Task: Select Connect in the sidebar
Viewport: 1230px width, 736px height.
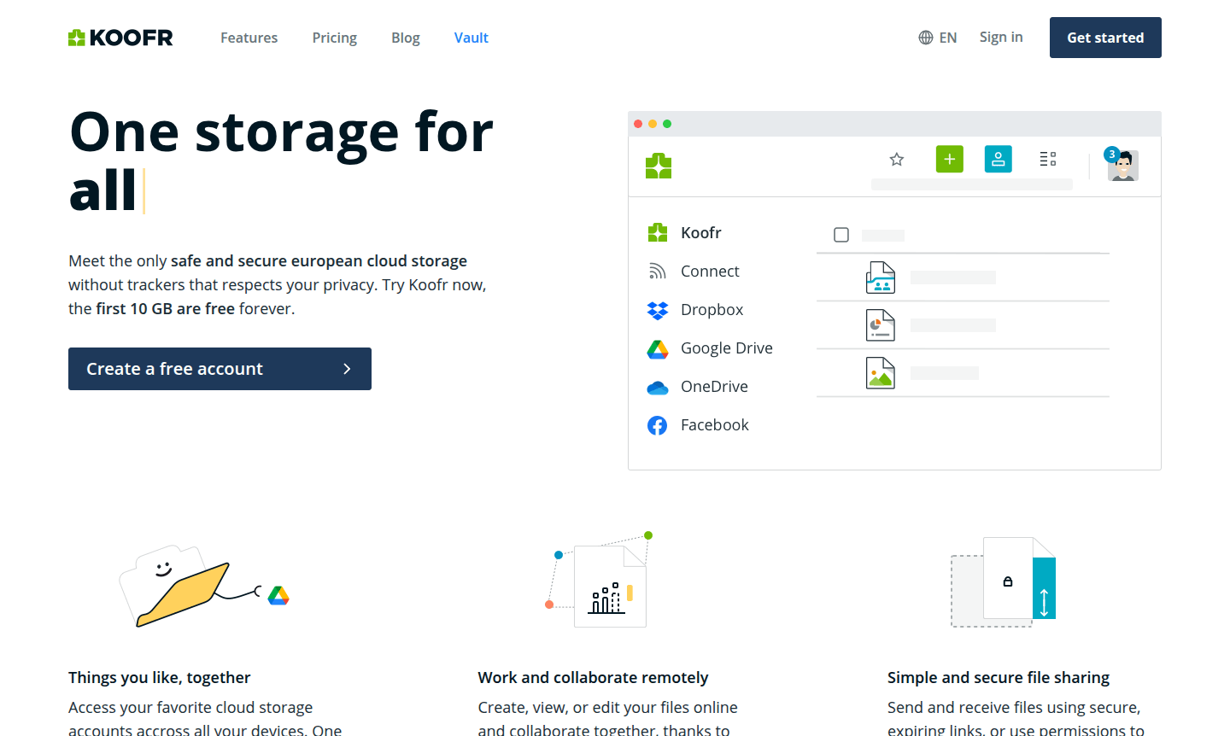Action: (709, 272)
